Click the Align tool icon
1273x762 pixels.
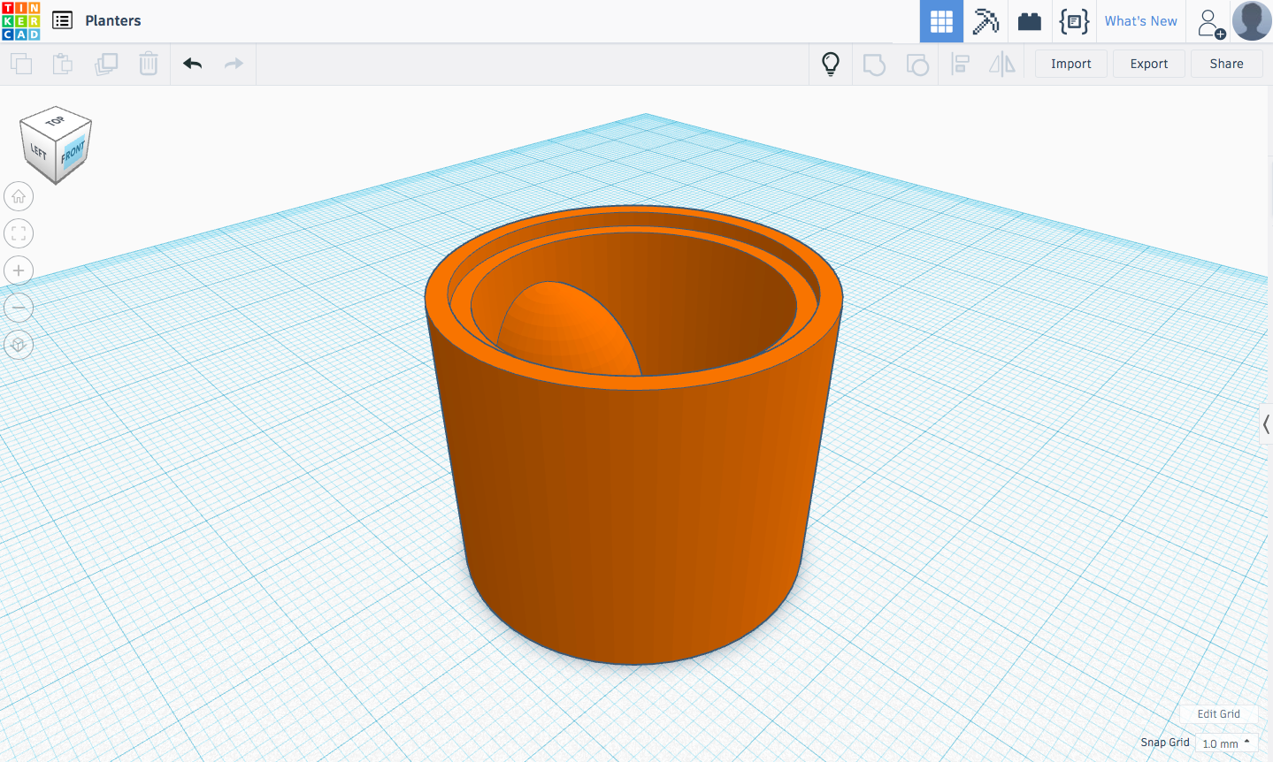(x=960, y=64)
